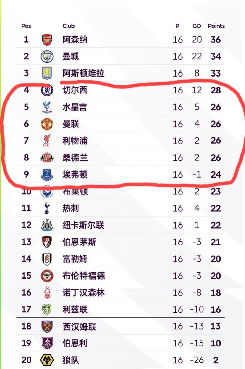245x369 pixels.
Task: Click the Manchester United club crest
Action: pyautogui.click(x=47, y=124)
